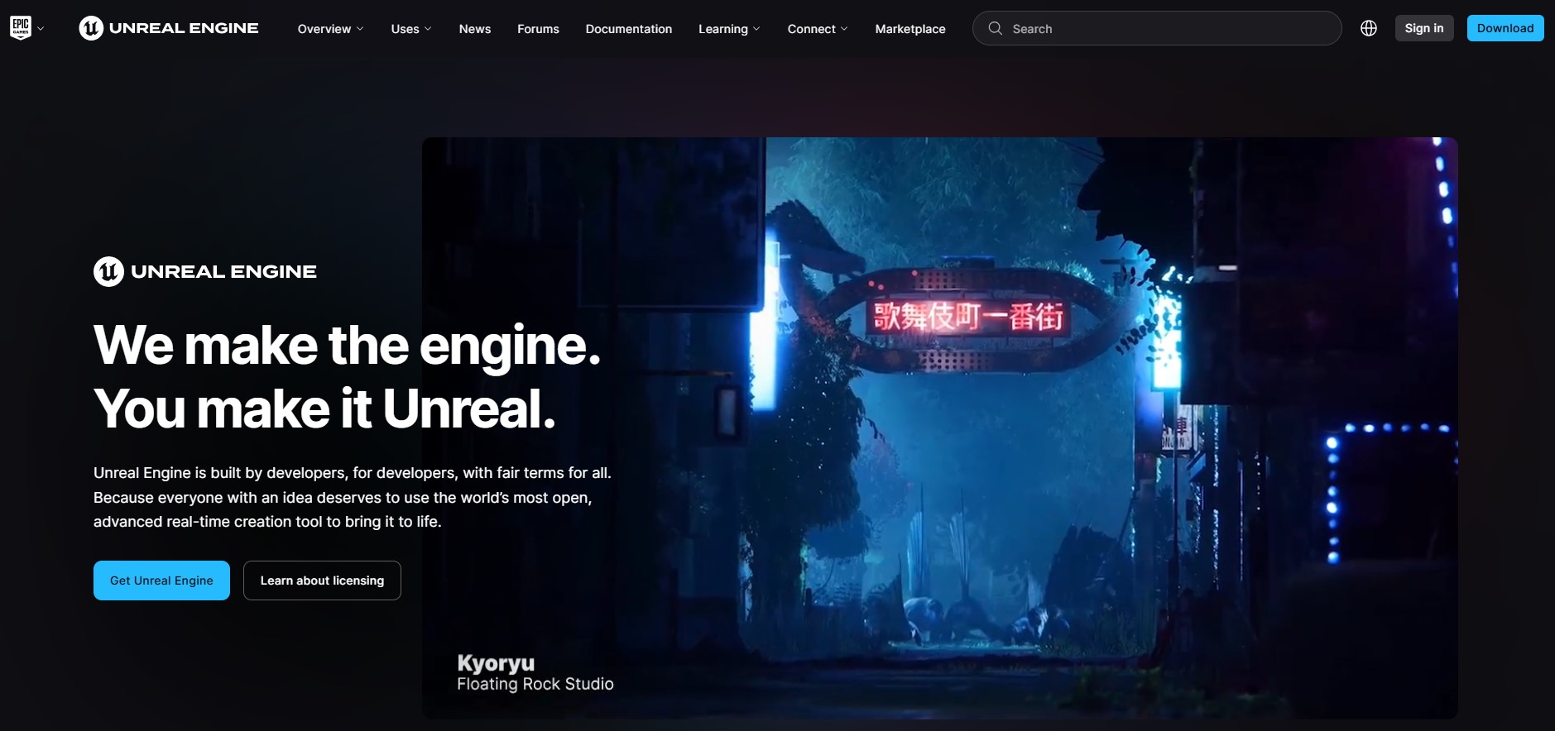The width and height of the screenshot is (1555, 731).
Task: Expand the Epic Games menu chevron
Action: point(41,29)
